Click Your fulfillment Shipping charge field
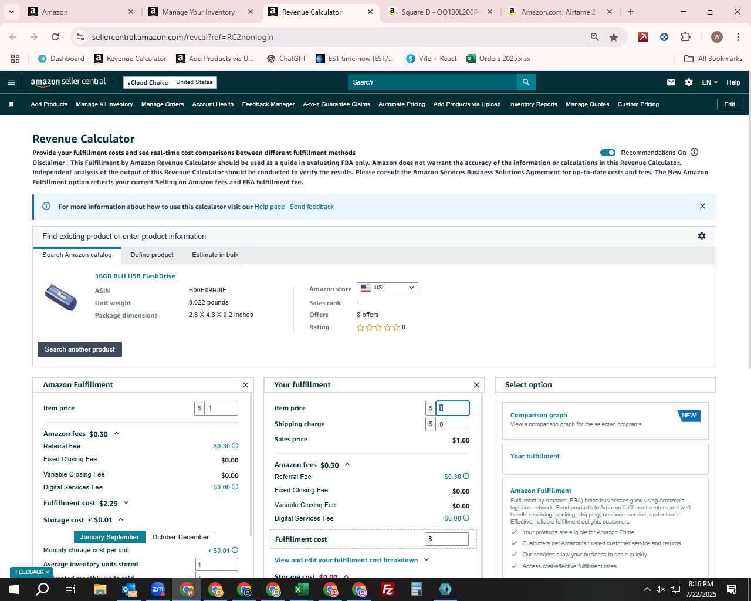751x601 pixels. pos(452,424)
